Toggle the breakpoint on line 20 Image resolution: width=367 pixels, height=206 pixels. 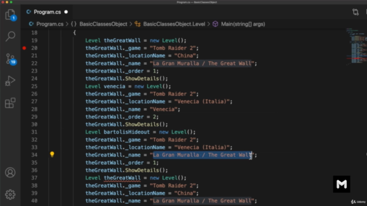[x=24, y=48]
